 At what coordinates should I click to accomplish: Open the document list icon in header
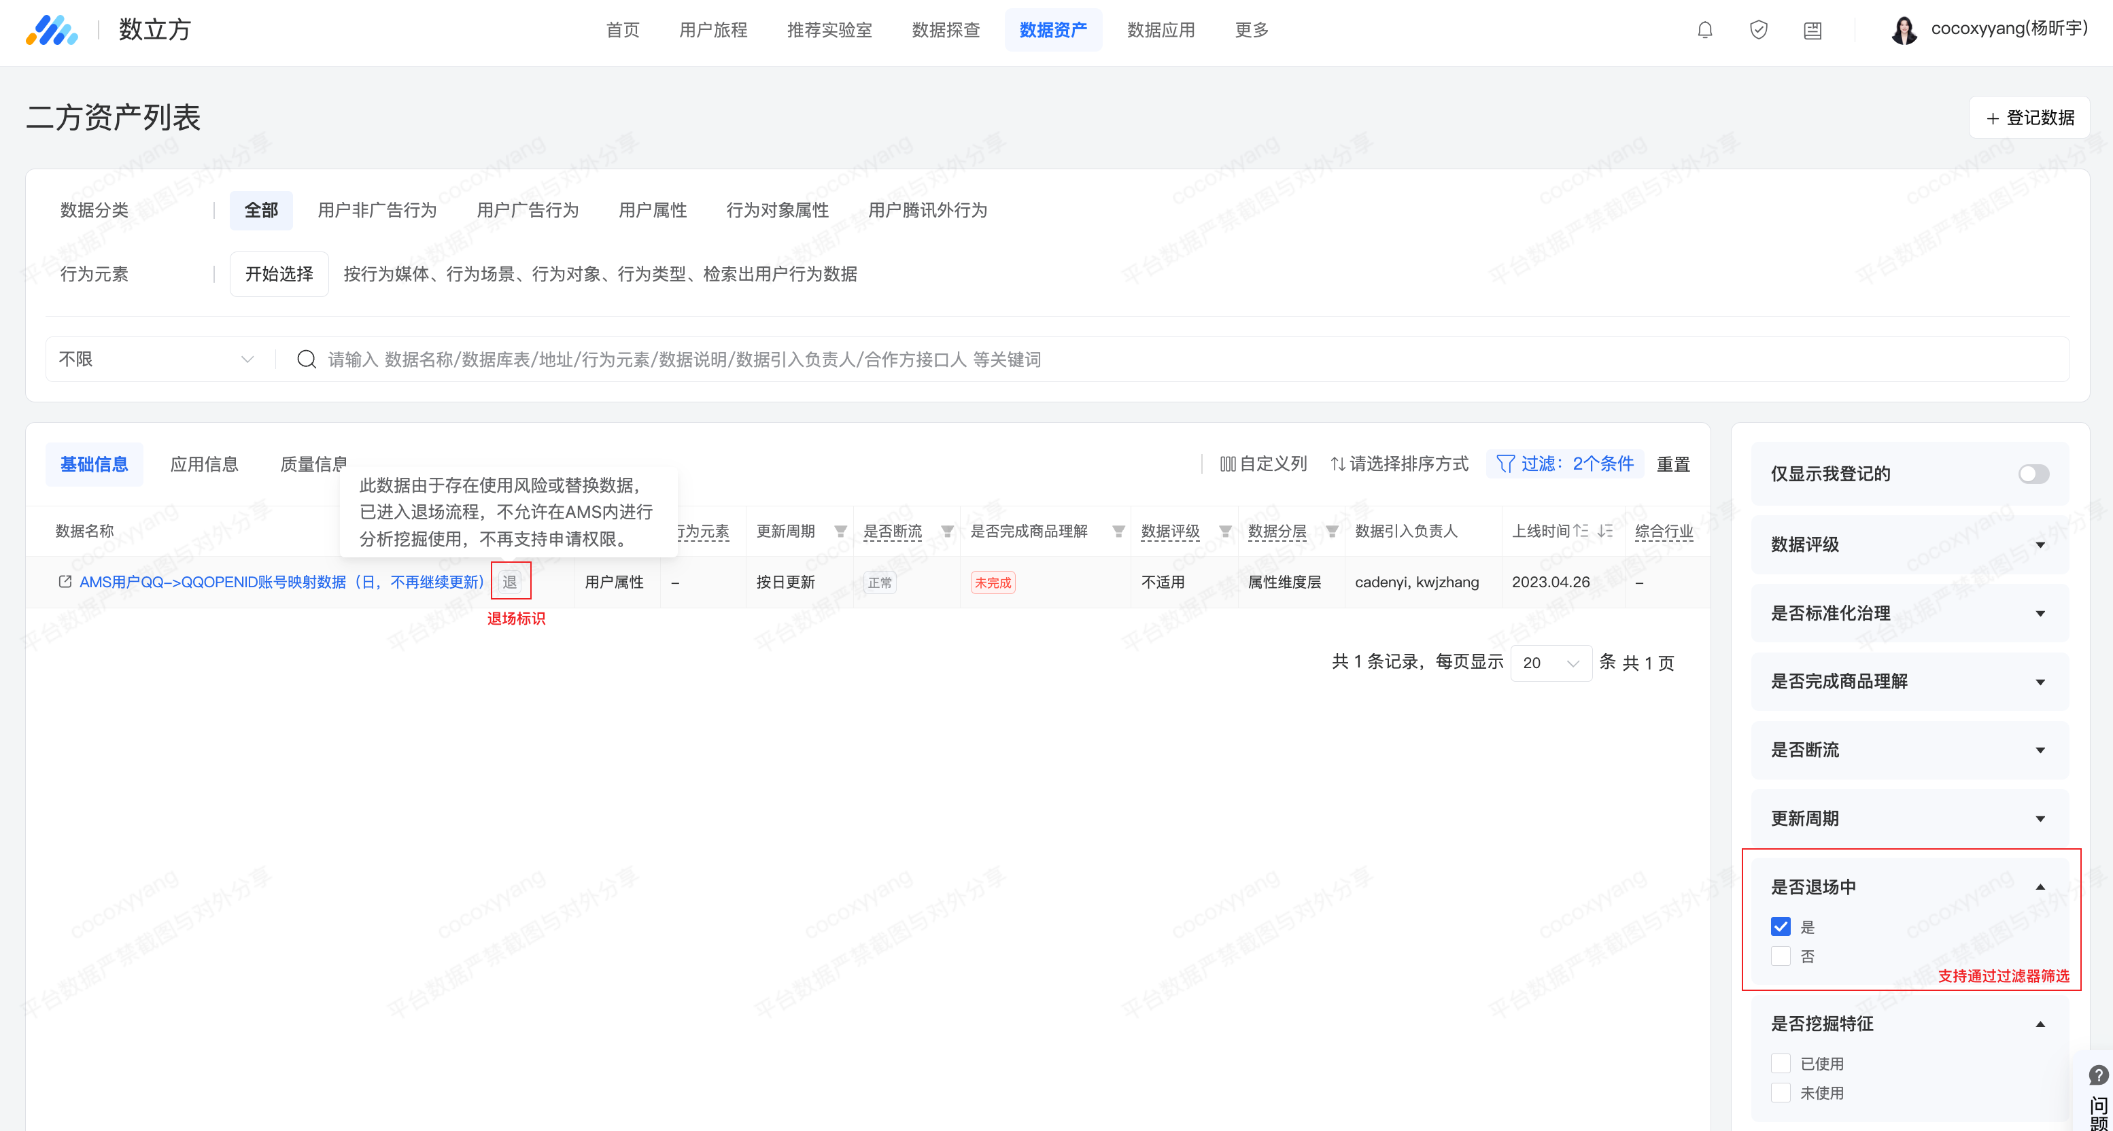coord(1812,31)
